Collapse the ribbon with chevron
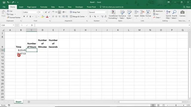The height and width of the screenshot is (107, 191). click(189, 21)
